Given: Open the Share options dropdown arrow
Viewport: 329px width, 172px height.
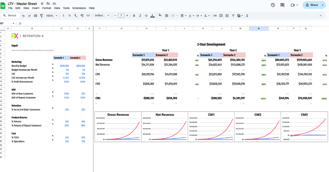Looking at the screenshot, I should pos(323,5).
